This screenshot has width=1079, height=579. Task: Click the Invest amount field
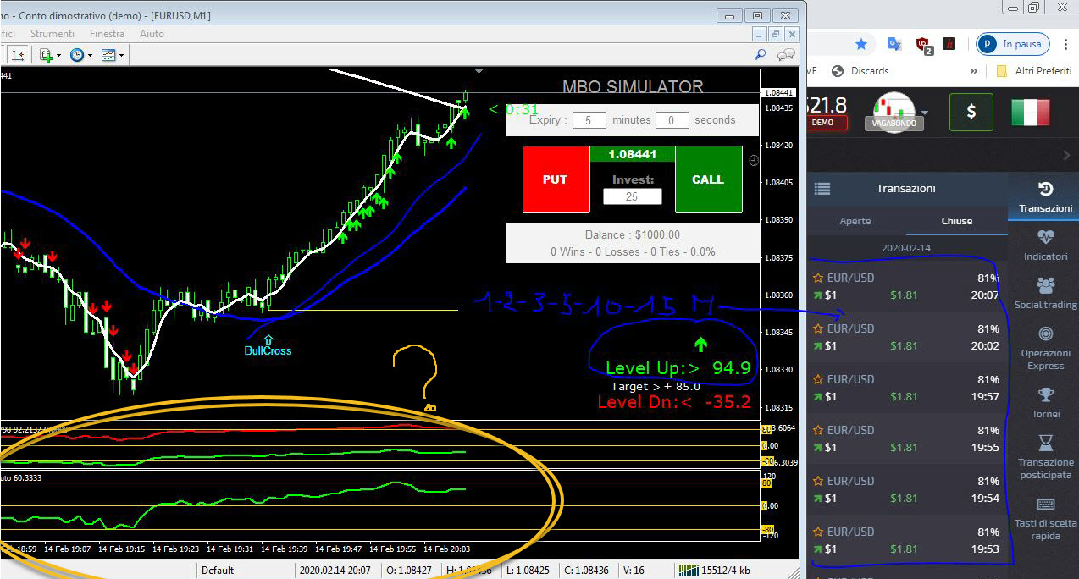pyautogui.click(x=632, y=196)
